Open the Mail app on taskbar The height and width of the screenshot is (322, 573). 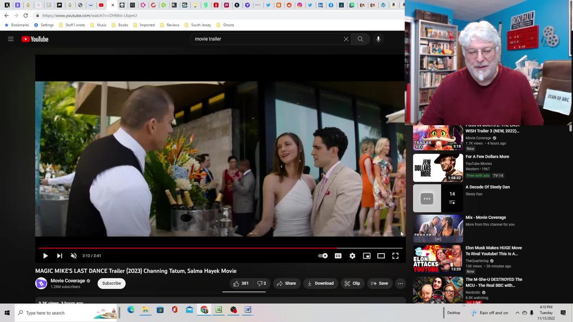pyautogui.click(x=189, y=309)
